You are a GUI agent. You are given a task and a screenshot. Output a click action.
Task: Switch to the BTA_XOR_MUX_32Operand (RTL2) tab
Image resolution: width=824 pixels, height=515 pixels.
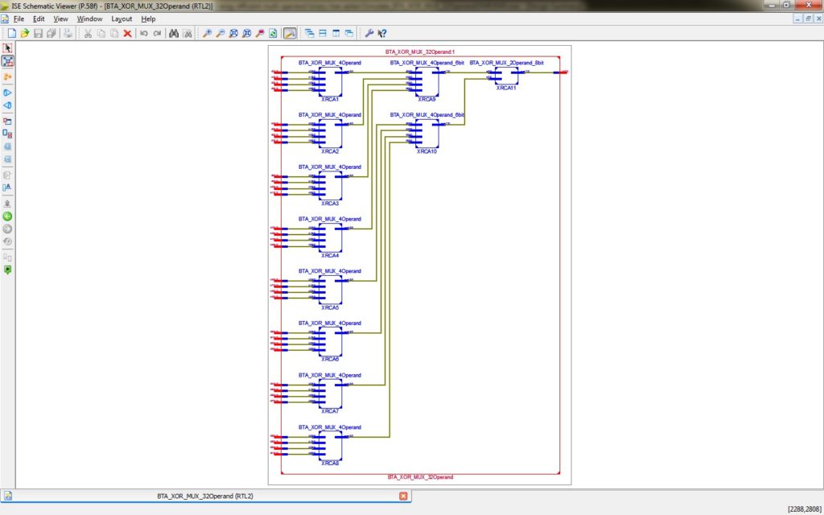[205, 496]
